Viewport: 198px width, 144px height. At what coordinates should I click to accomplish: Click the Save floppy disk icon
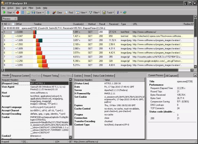(33, 12)
